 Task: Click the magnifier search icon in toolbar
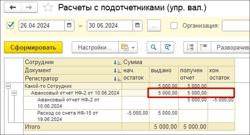(x=153, y=47)
